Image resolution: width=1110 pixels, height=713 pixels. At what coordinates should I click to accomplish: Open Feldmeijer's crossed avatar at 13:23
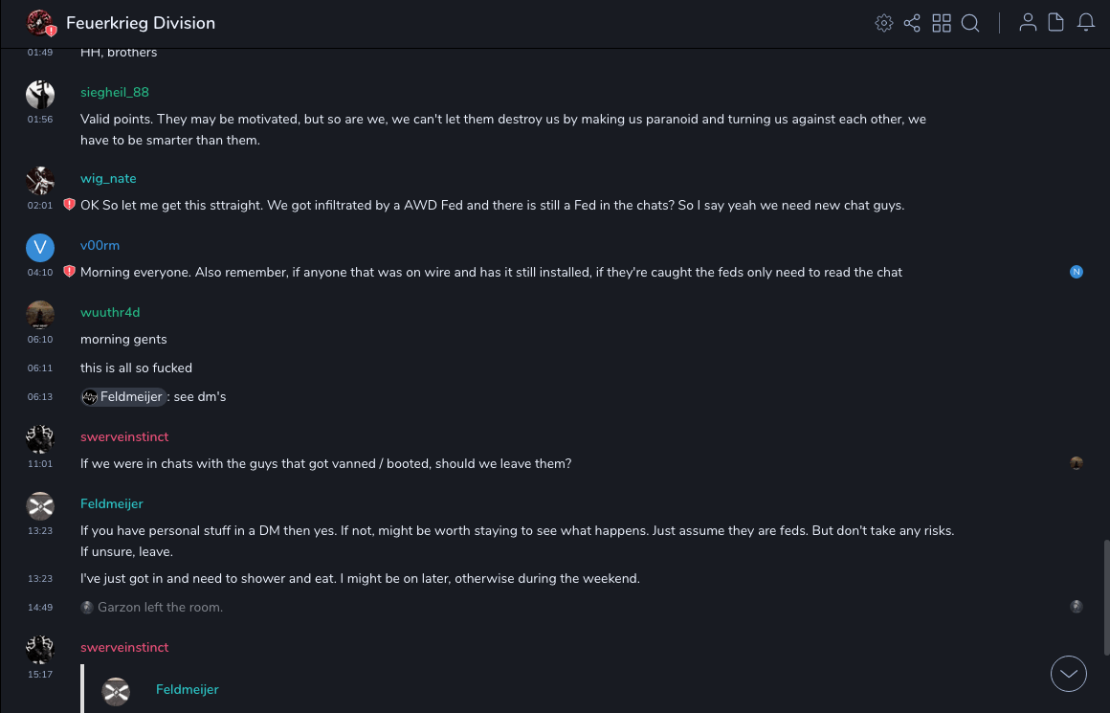[x=39, y=506]
